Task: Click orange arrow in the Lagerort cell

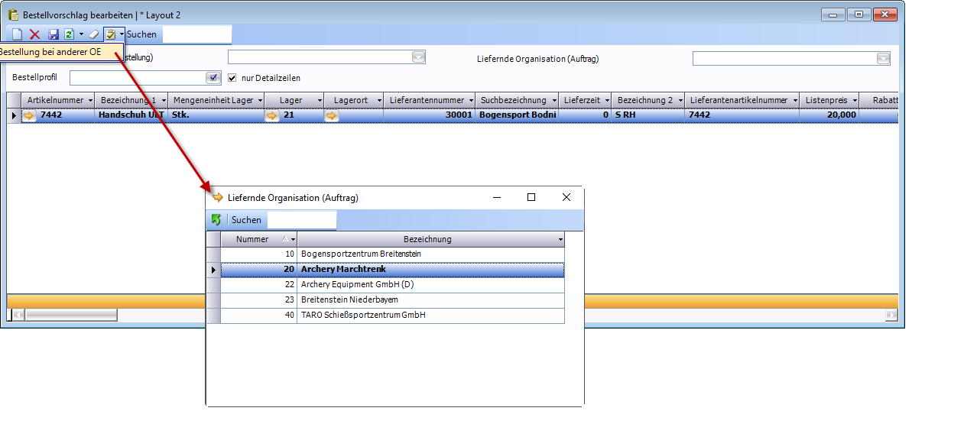Action: [331, 115]
